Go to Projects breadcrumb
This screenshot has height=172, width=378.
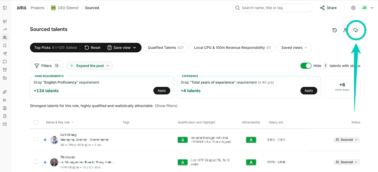(38, 8)
